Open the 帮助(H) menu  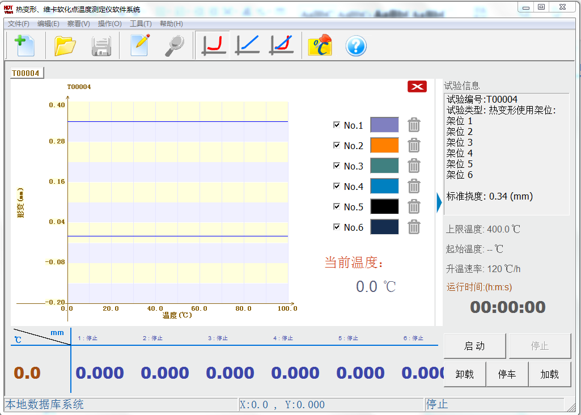pyautogui.click(x=171, y=24)
